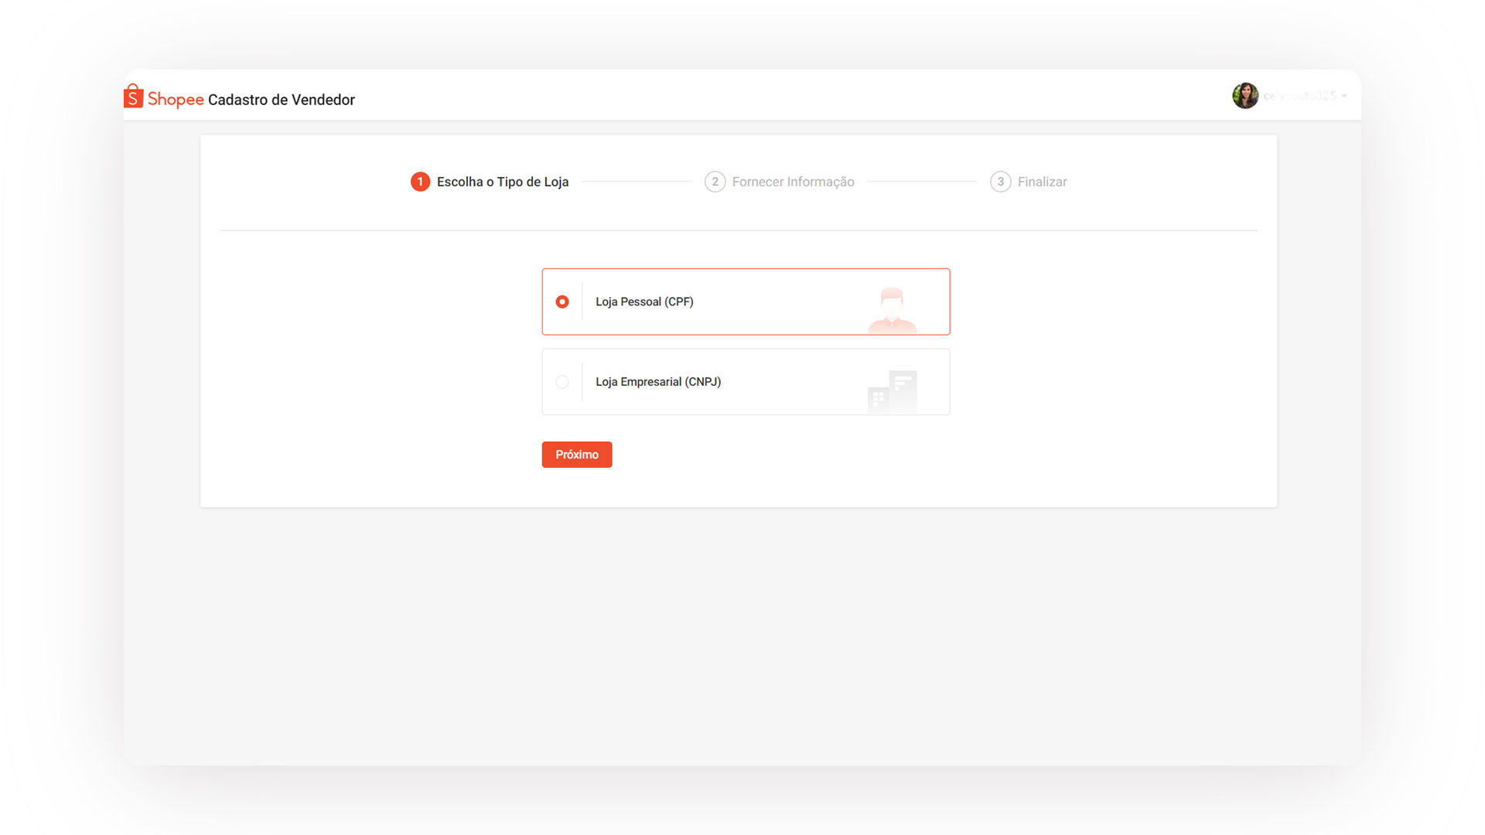Click the step 3 circle number
The width and height of the screenshot is (1485, 835).
(x=1000, y=182)
